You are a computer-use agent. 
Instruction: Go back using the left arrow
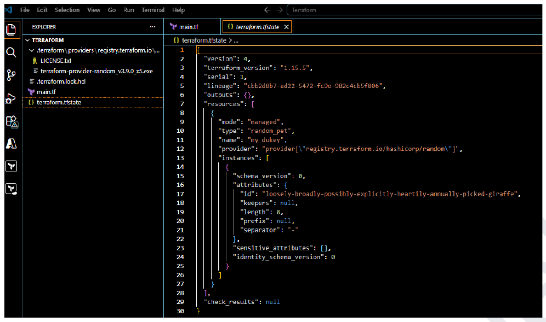tap(267, 10)
